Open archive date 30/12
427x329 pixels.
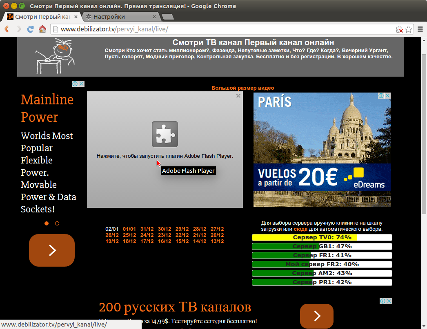click(165, 229)
